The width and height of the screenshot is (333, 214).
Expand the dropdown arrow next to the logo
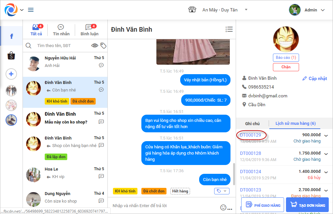pos(22,10)
